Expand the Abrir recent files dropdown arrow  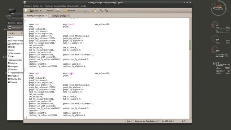click(x=40, y=10)
